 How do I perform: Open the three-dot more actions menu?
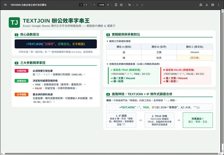click(x=219, y=5)
